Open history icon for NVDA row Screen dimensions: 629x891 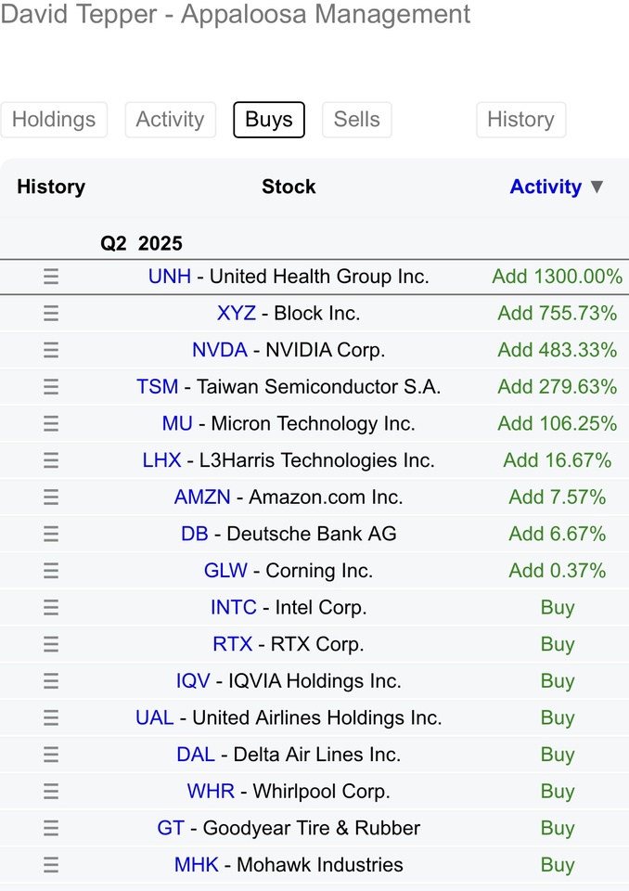[51, 350]
